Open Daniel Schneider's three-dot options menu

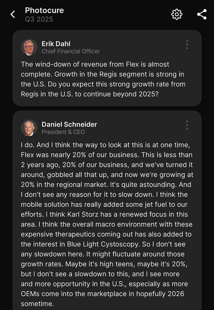pos(187,125)
